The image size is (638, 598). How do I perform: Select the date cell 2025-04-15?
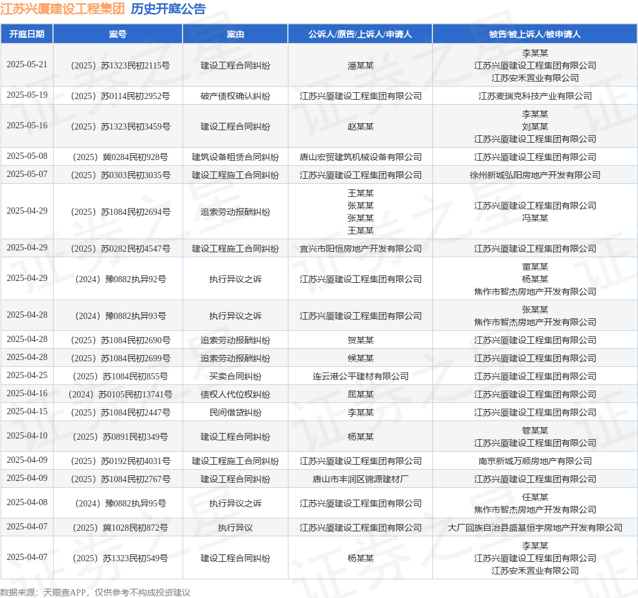(27, 412)
